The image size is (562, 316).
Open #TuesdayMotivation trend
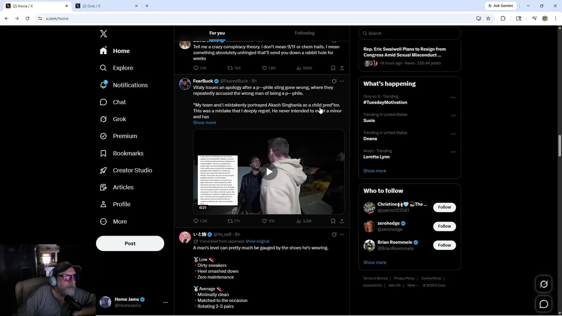tap(385, 102)
